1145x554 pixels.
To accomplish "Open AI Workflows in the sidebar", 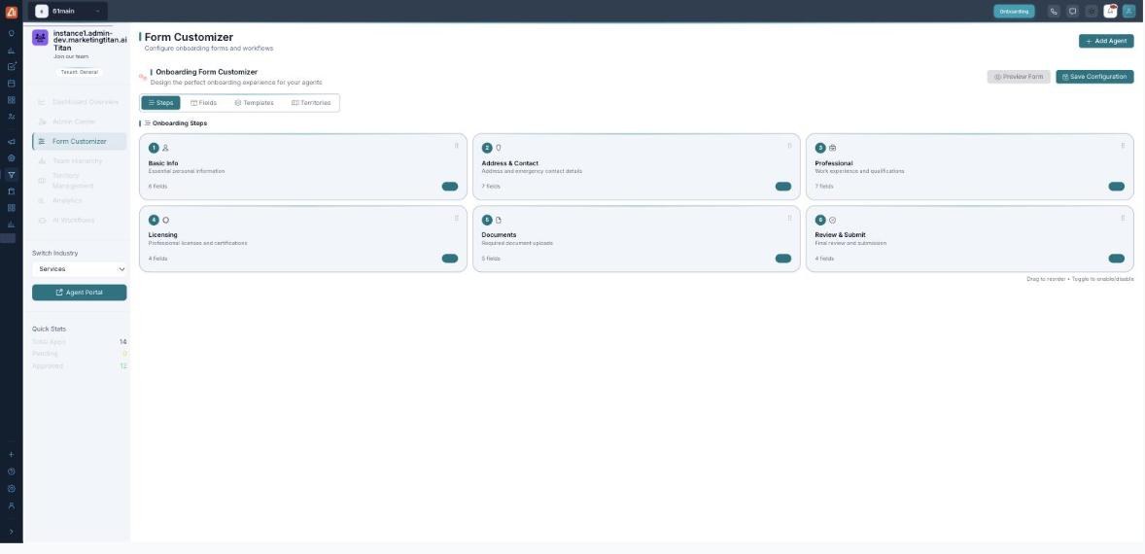I will pyautogui.click(x=80, y=221).
